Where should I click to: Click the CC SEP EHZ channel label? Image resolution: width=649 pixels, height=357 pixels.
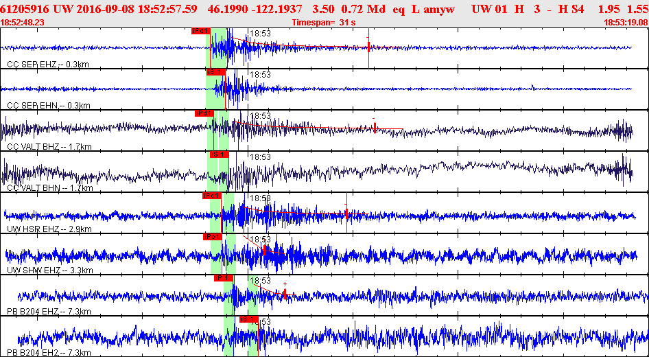(x=48, y=65)
